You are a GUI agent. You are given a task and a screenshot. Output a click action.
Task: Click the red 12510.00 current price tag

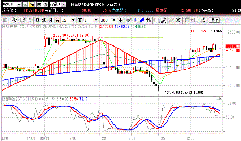233,46
